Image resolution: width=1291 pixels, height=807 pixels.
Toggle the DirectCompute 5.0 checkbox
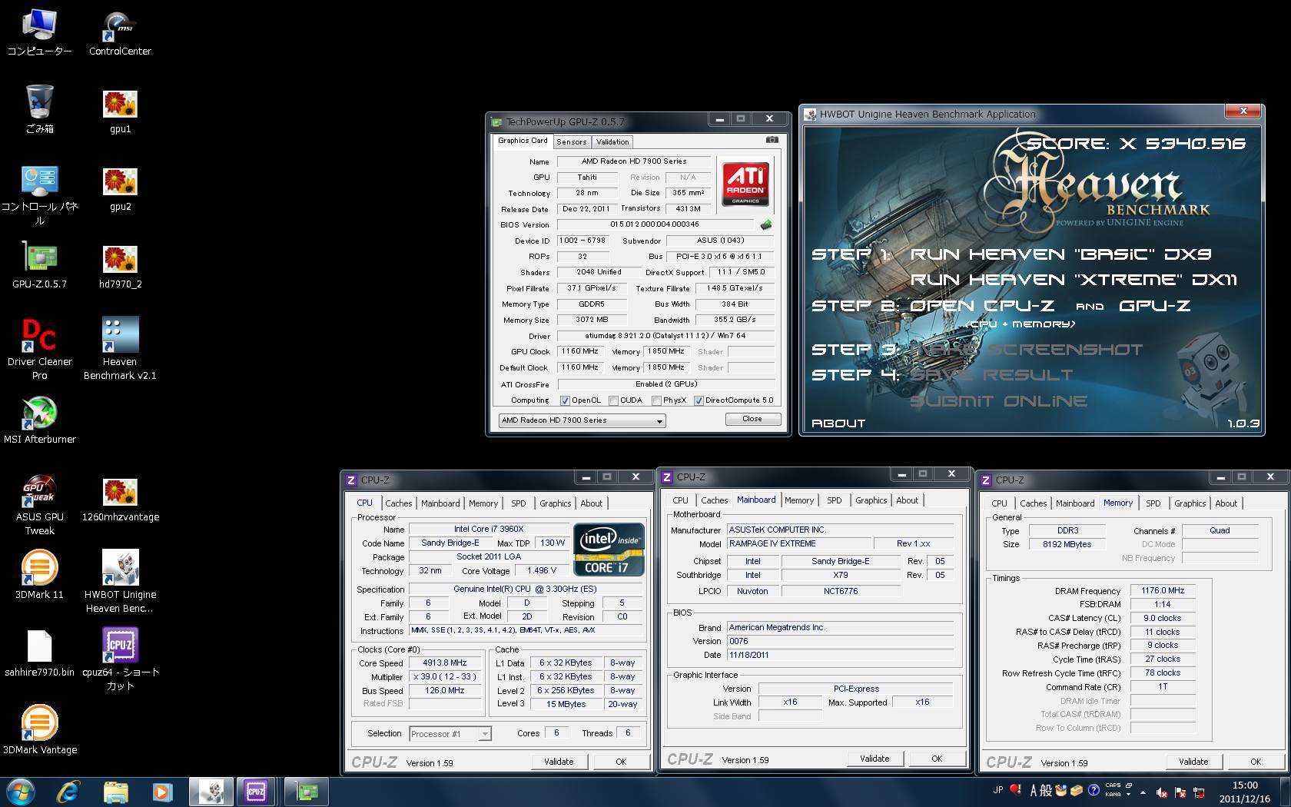click(699, 400)
